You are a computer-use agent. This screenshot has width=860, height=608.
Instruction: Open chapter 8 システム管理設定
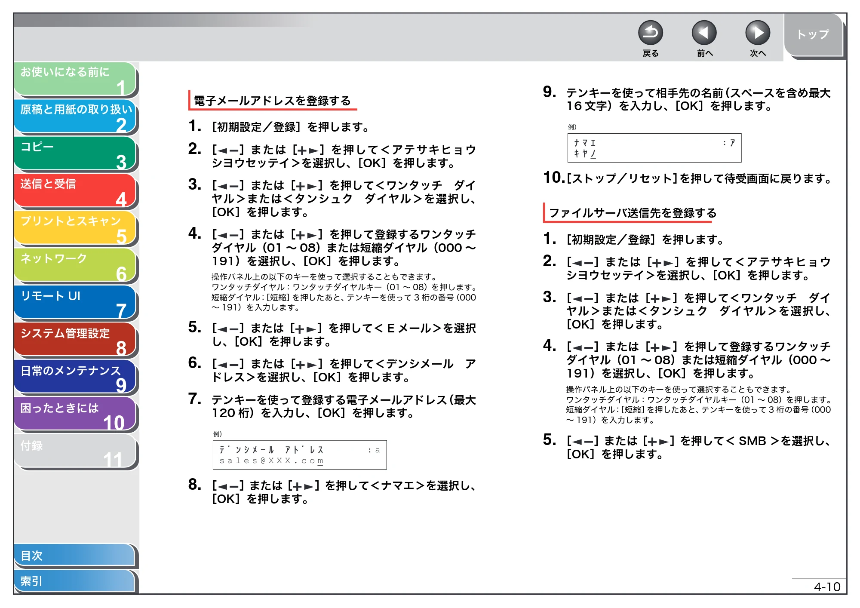75,340
